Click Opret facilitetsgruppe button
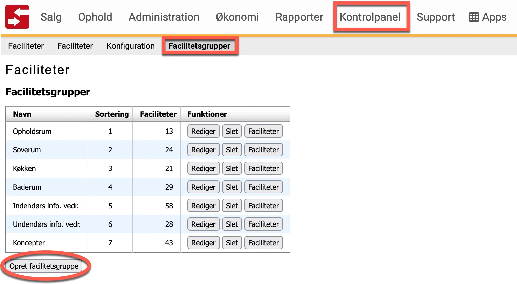This screenshot has height=284, width=517. 44,266
